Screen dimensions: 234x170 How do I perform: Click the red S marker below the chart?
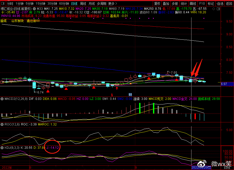click(x=112, y=95)
